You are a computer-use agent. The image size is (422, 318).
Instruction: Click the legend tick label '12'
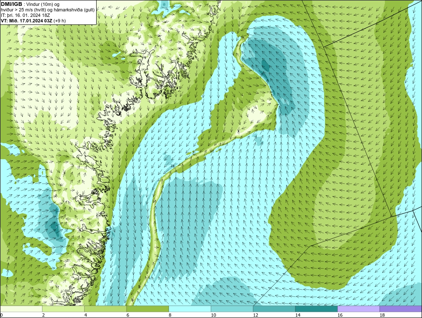[x=255, y=315]
